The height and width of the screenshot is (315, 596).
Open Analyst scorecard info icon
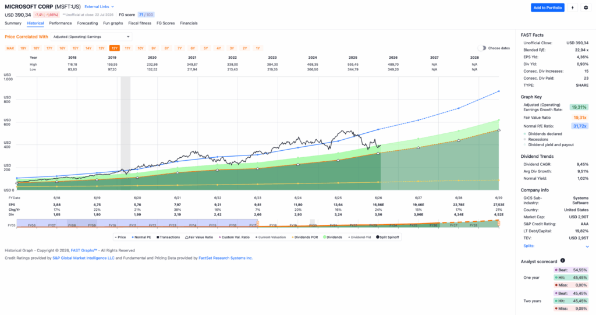point(563,261)
